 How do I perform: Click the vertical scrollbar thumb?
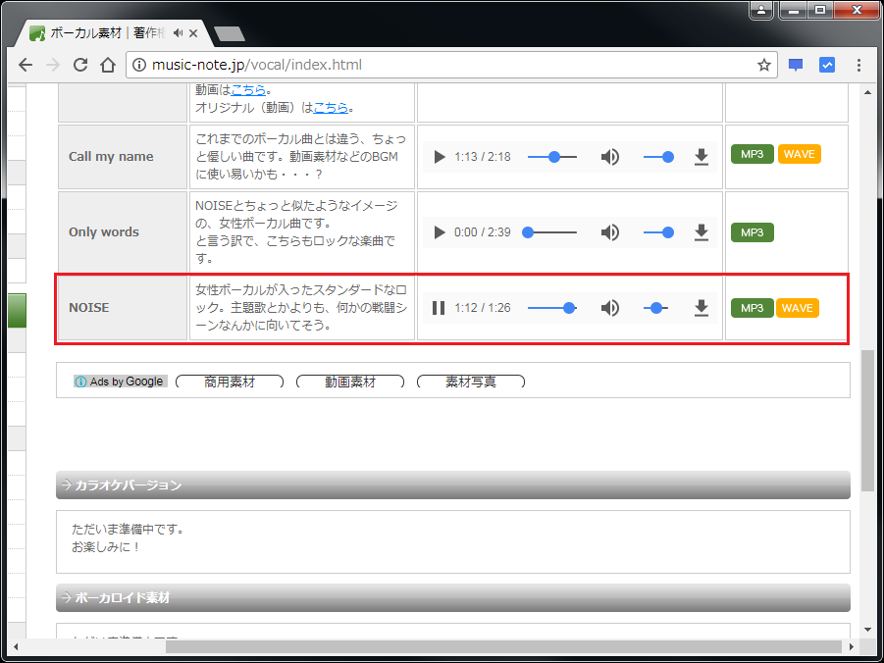pos(868,420)
